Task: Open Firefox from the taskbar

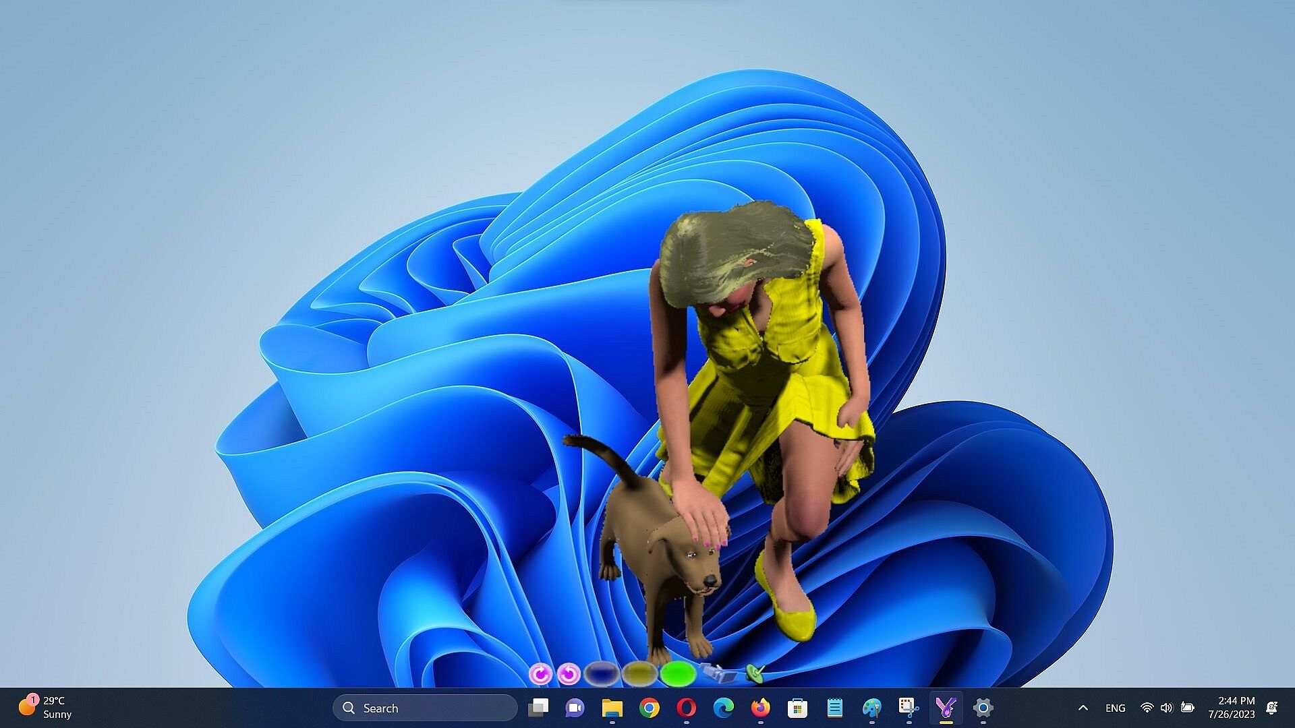Action: click(760, 708)
